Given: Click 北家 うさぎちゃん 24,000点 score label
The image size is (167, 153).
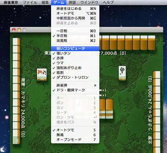Looking at the screenshot, I should (x=150, y=110).
